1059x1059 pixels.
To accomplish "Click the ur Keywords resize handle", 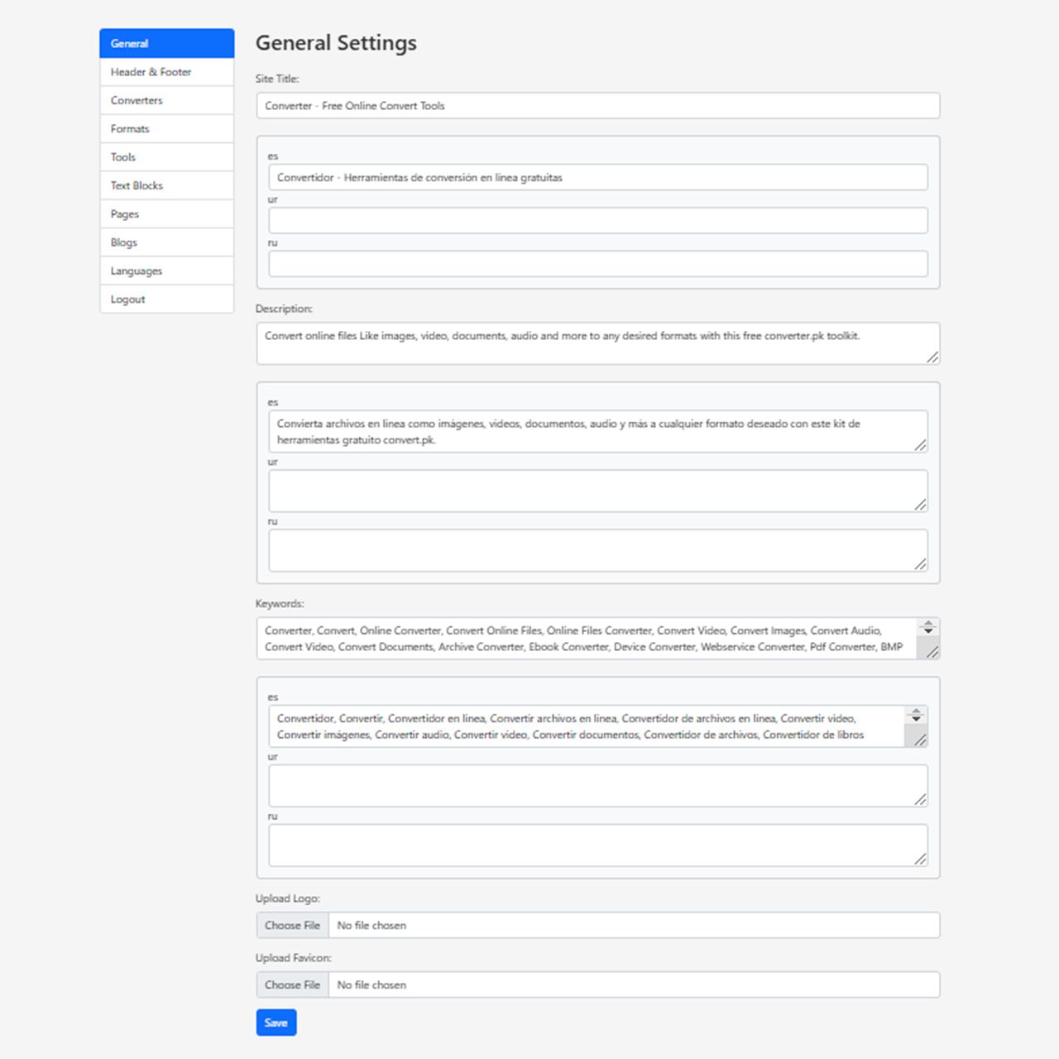I will pos(920,799).
